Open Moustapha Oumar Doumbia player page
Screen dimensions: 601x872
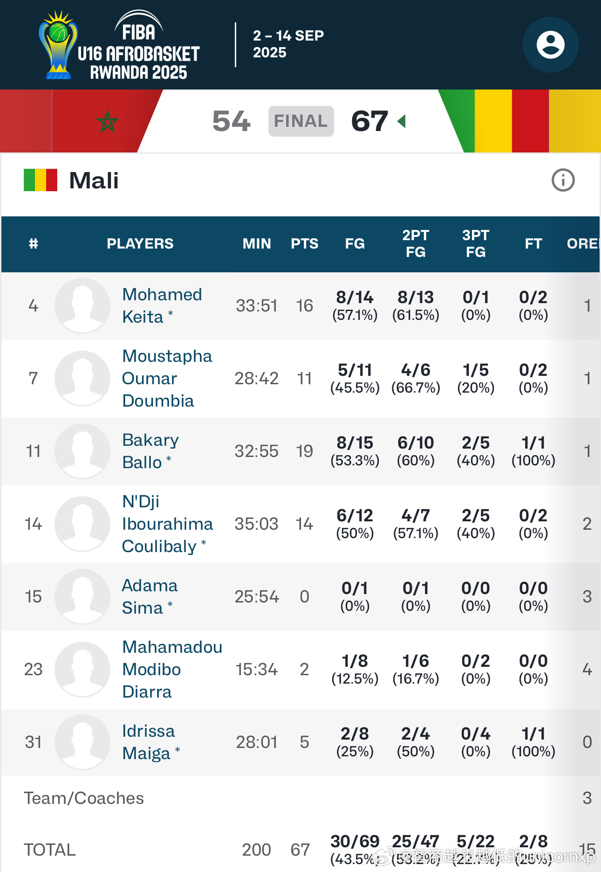click(167, 378)
